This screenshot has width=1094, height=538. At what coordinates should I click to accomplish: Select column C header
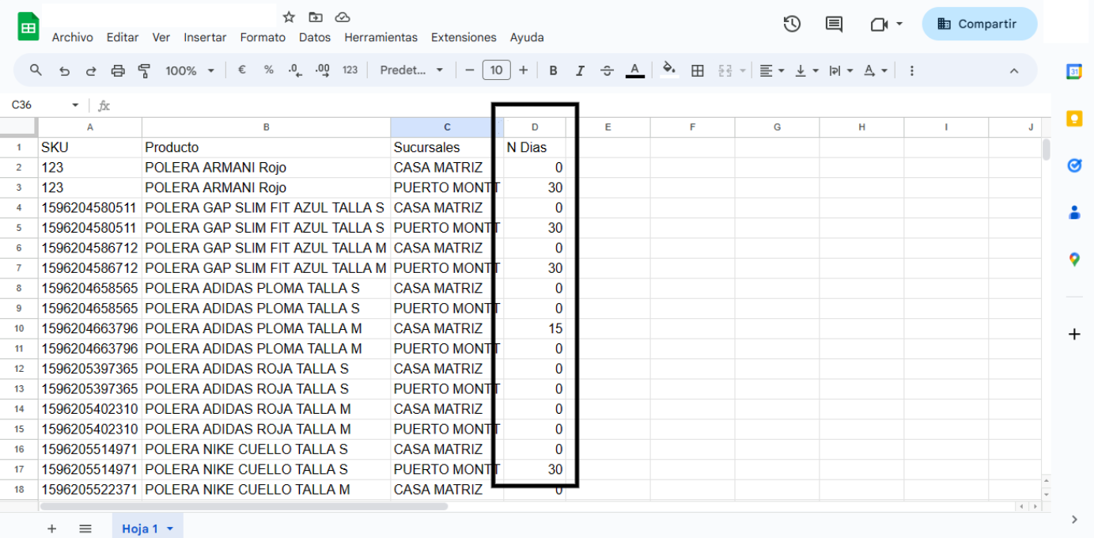pos(447,127)
